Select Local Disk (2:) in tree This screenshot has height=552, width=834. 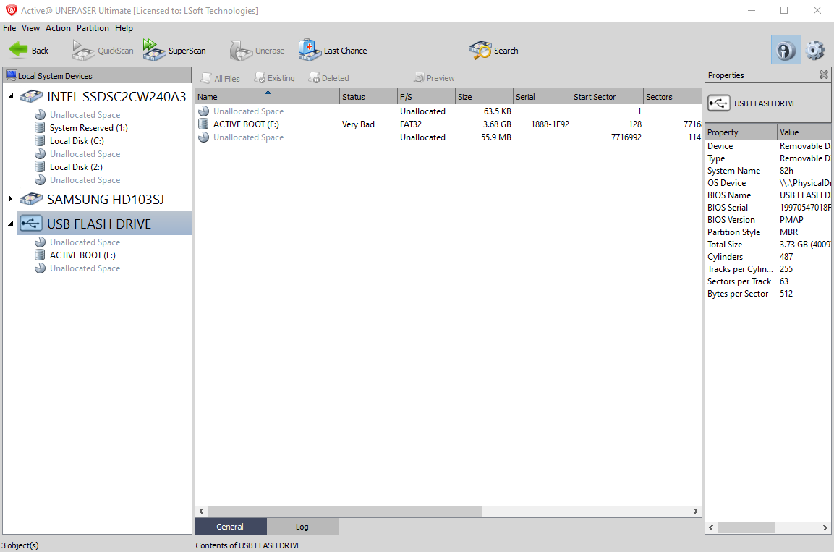click(76, 167)
